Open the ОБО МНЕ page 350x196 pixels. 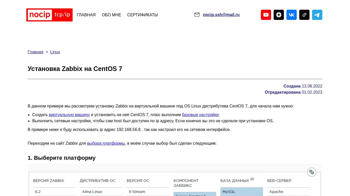coord(111,15)
